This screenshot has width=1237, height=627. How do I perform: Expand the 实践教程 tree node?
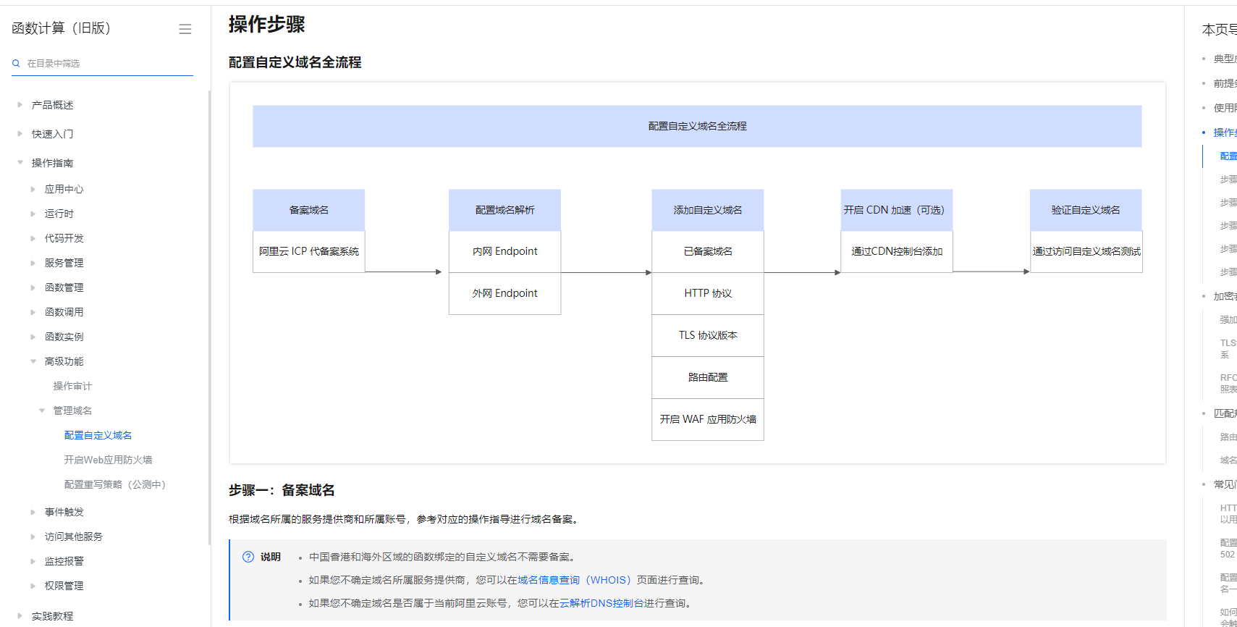(20, 616)
